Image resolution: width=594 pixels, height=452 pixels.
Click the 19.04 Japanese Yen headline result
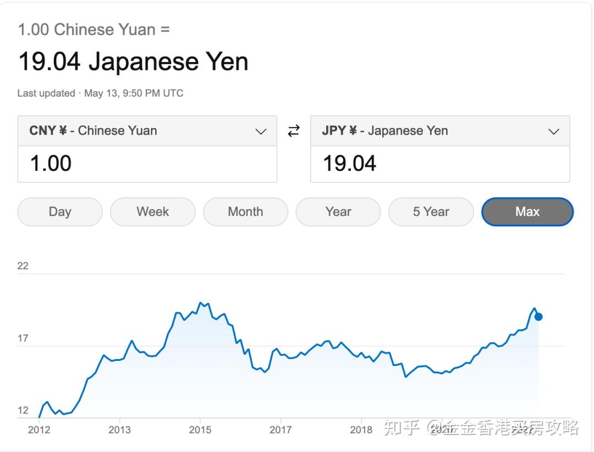[x=133, y=62]
